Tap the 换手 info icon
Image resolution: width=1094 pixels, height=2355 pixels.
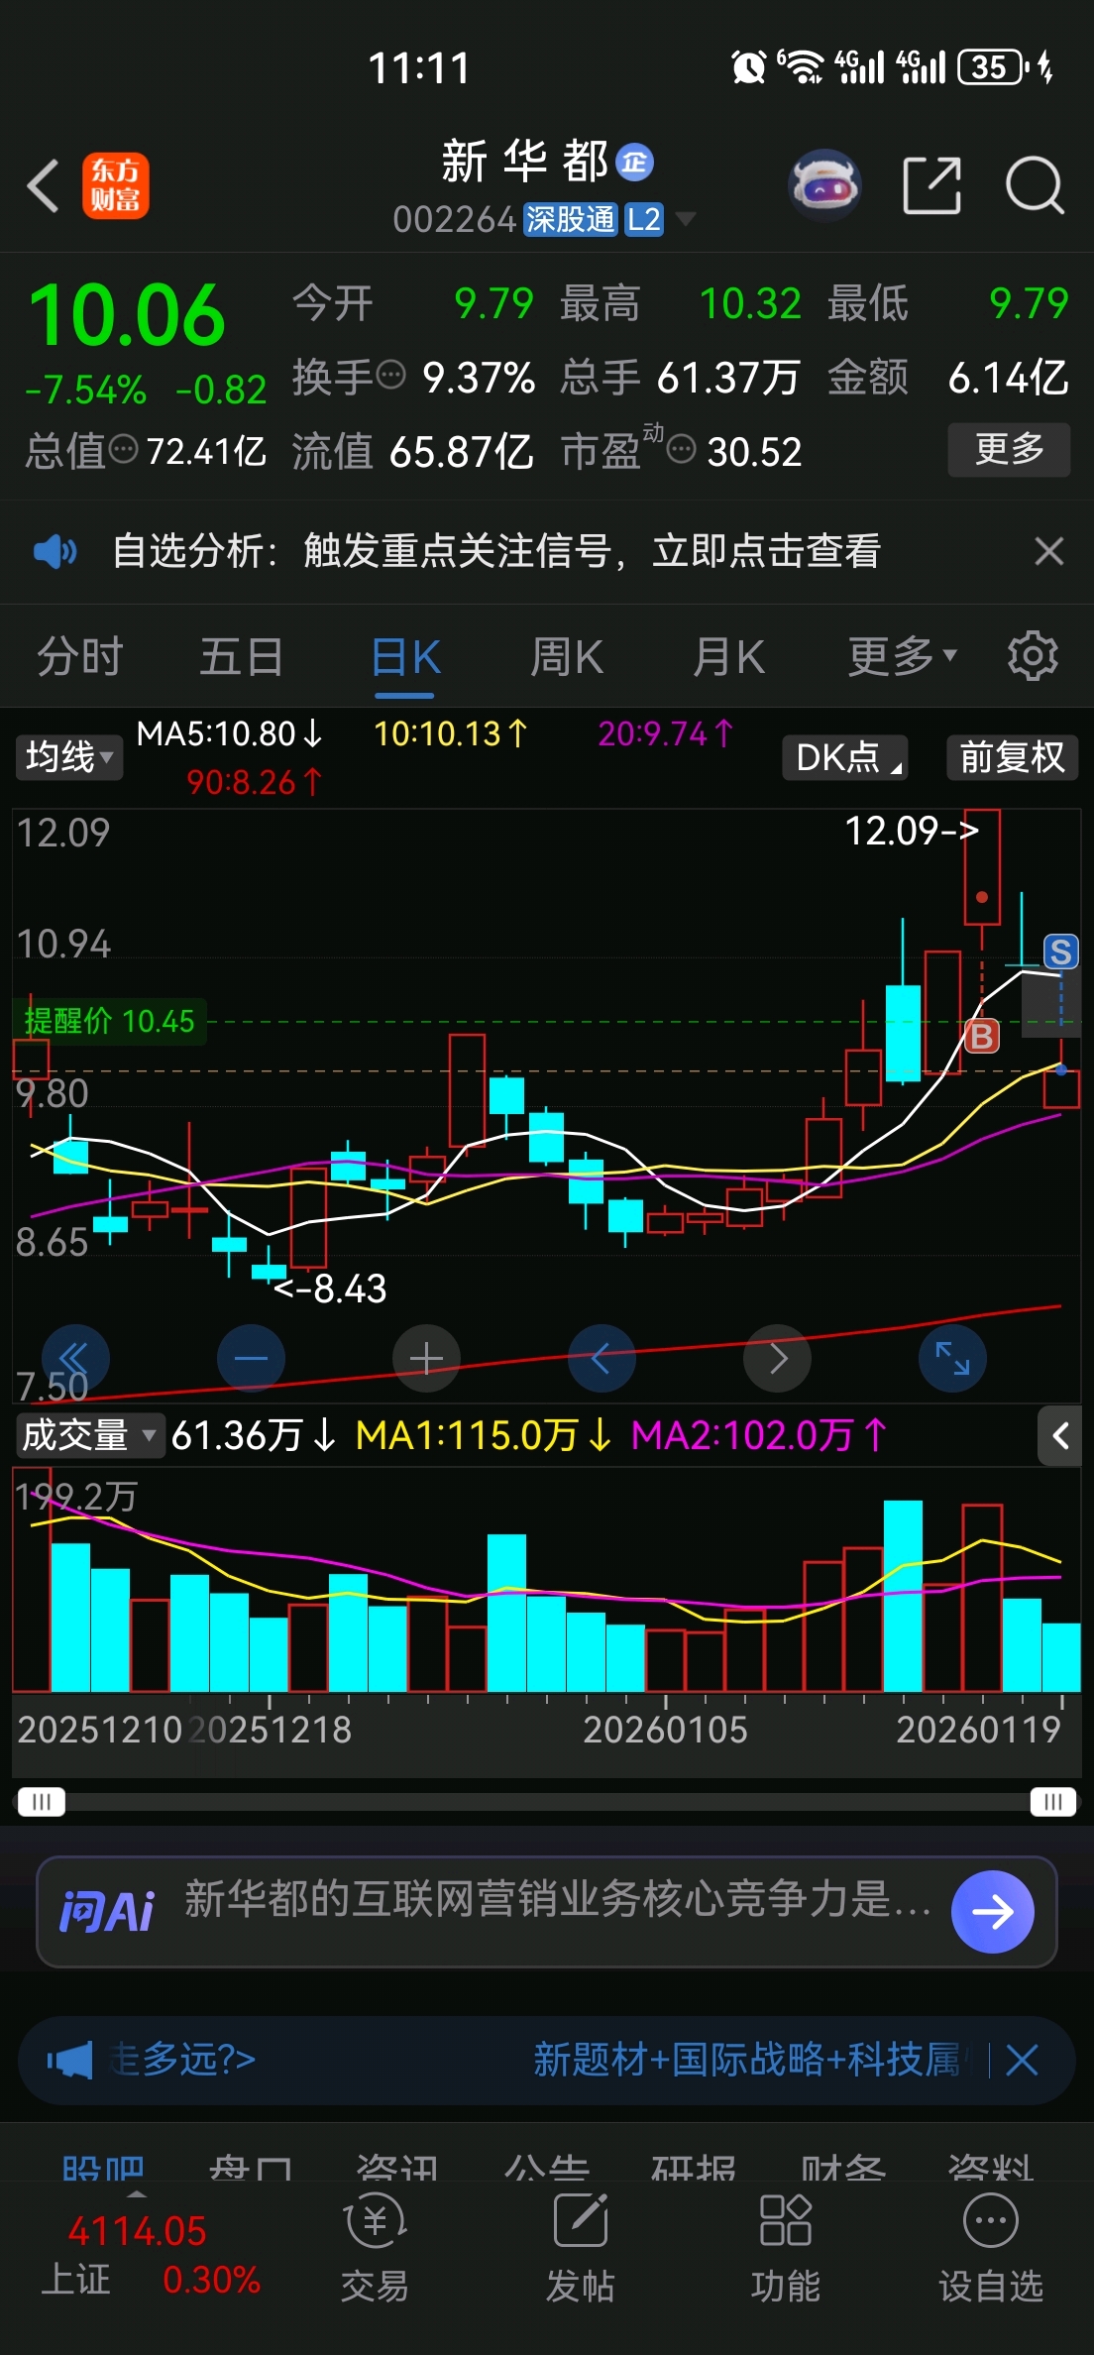click(x=391, y=375)
